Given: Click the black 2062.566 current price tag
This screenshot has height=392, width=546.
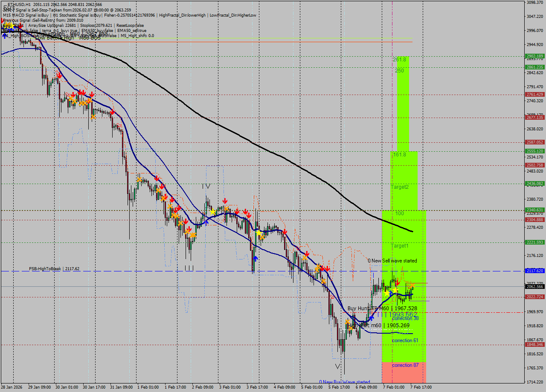Looking at the screenshot, I should pyautogui.click(x=534, y=287).
